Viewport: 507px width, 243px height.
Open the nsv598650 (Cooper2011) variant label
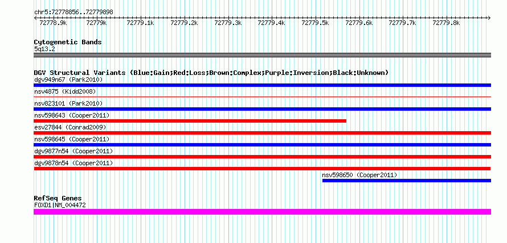359,175
